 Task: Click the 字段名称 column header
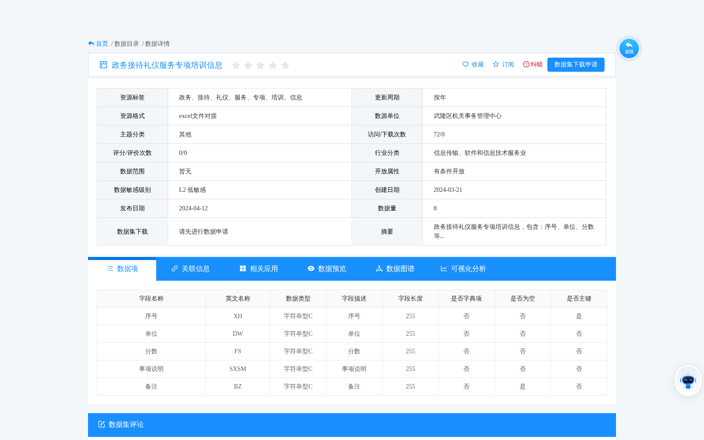coord(151,299)
